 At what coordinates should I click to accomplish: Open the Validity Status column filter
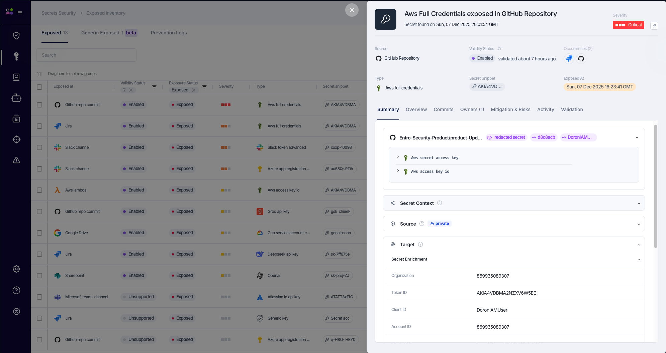pos(154,87)
